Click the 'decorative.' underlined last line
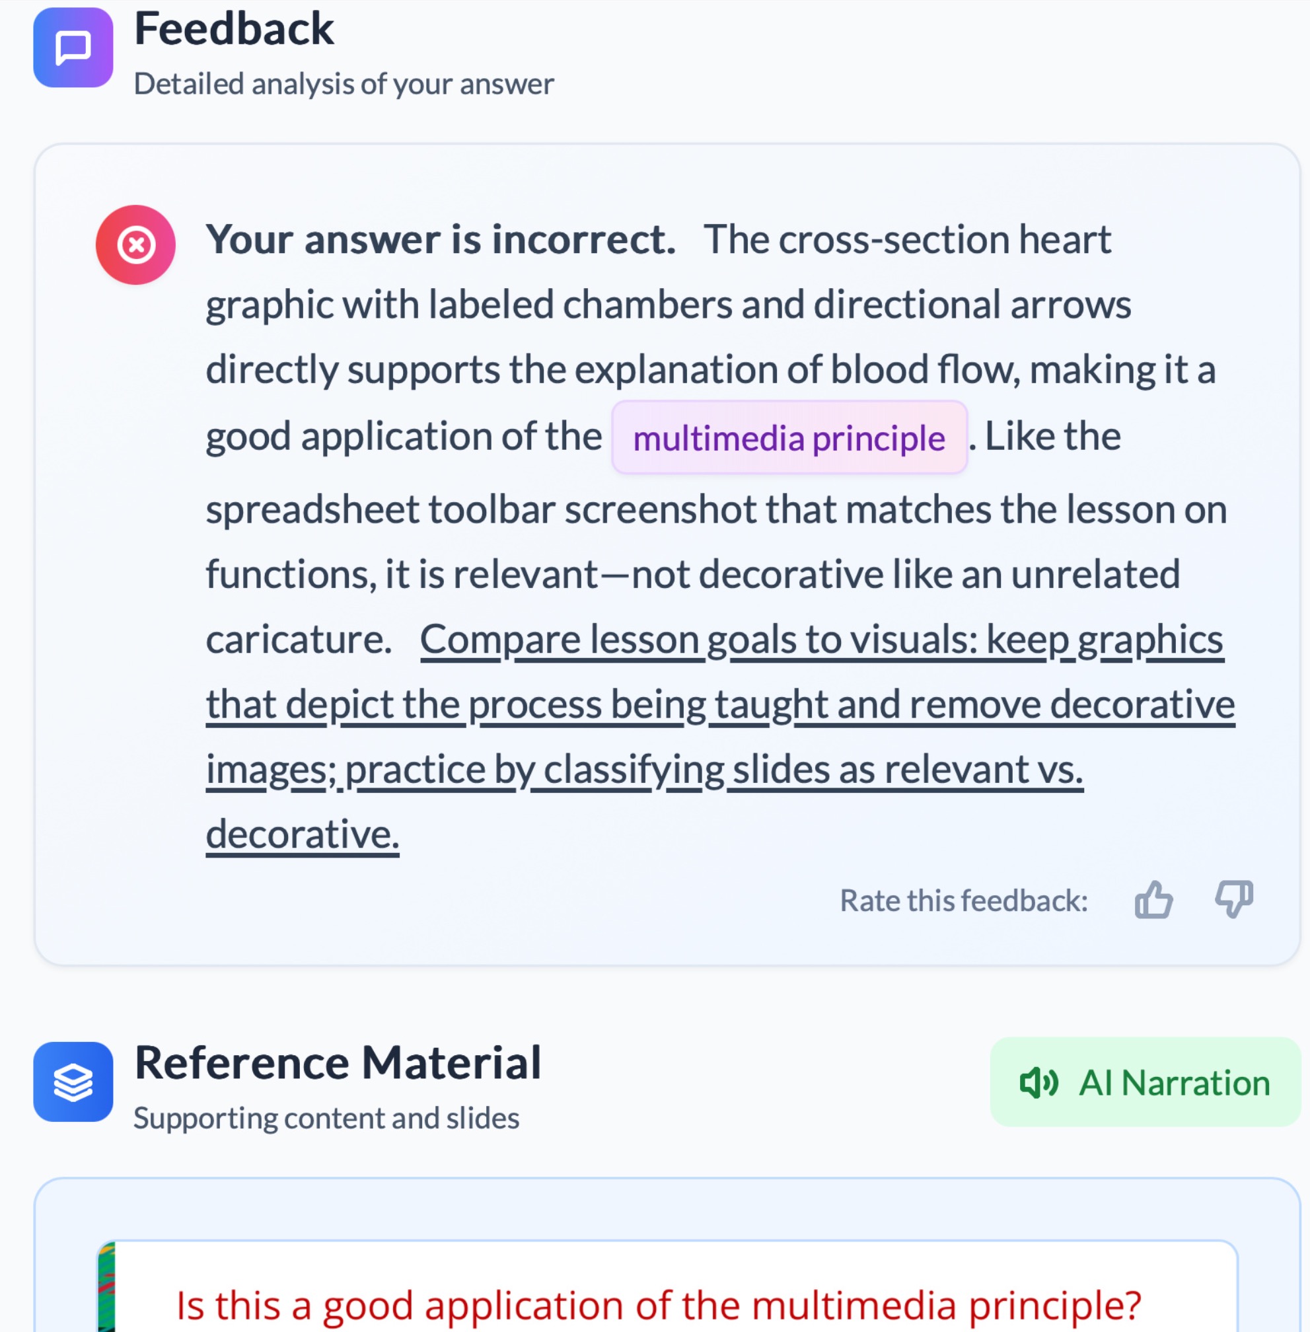1310x1332 pixels. coord(302,834)
